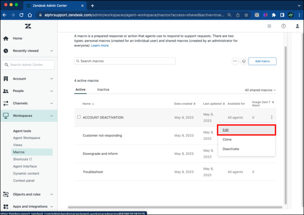Click the Account building icon
The image size is (304, 215).
coord(6,79)
